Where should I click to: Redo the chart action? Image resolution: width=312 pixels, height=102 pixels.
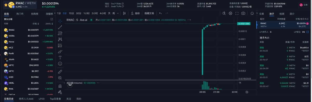point(167,13)
